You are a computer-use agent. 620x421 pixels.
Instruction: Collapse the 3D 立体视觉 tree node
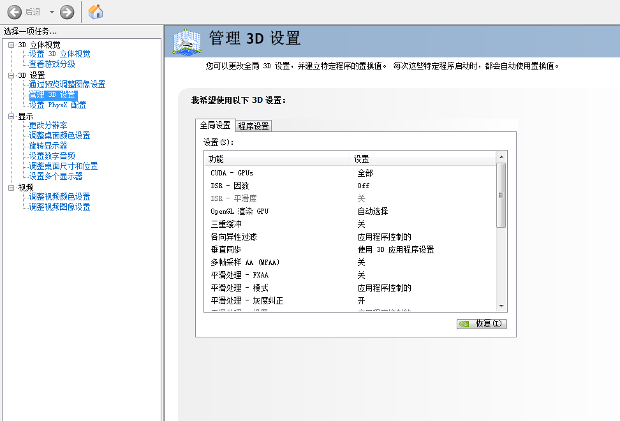pos(11,45)
